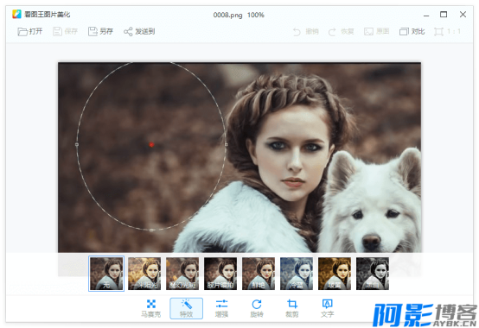Apply the 鲜艳 vivid filter
This screenshot has height=328, width=479.
pyautogui.click(x=259, y=274)
